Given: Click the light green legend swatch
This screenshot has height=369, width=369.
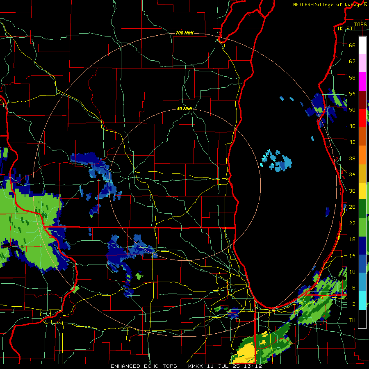Looking at the screenshot, I should (x=362, y=227).
